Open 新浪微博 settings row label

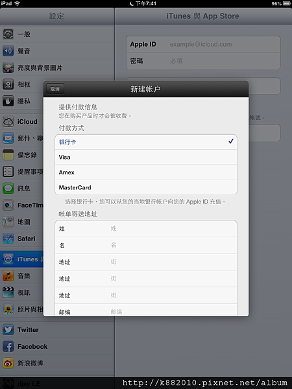tap(30, 363)
